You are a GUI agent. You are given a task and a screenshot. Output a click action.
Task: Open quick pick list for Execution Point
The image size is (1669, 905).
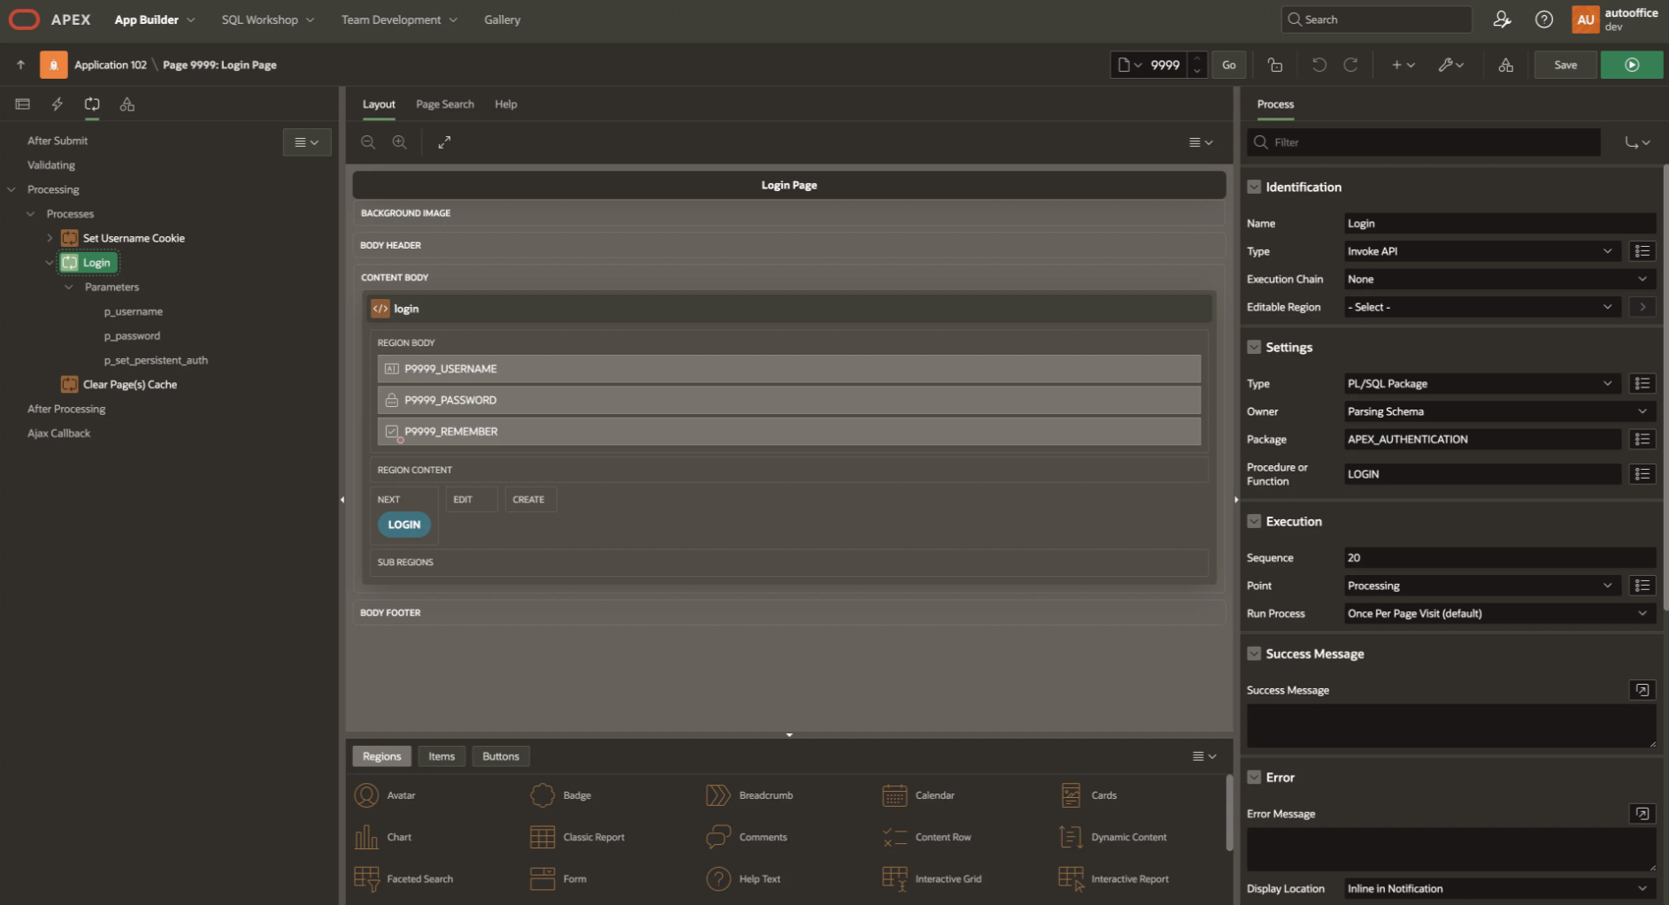[x=1642, y=586]
